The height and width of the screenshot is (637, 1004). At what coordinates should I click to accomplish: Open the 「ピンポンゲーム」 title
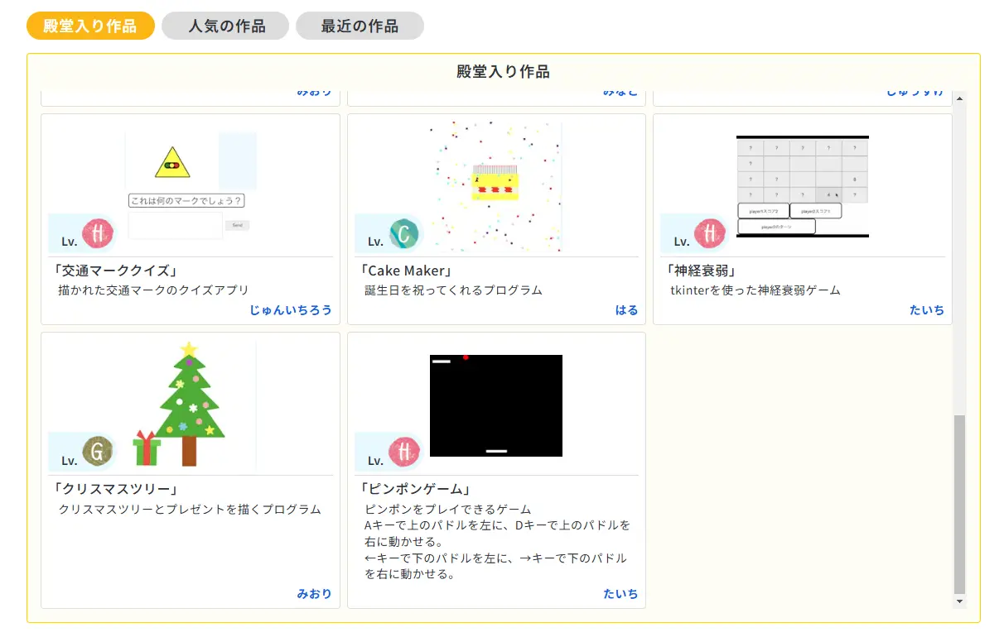click(418, 489)
